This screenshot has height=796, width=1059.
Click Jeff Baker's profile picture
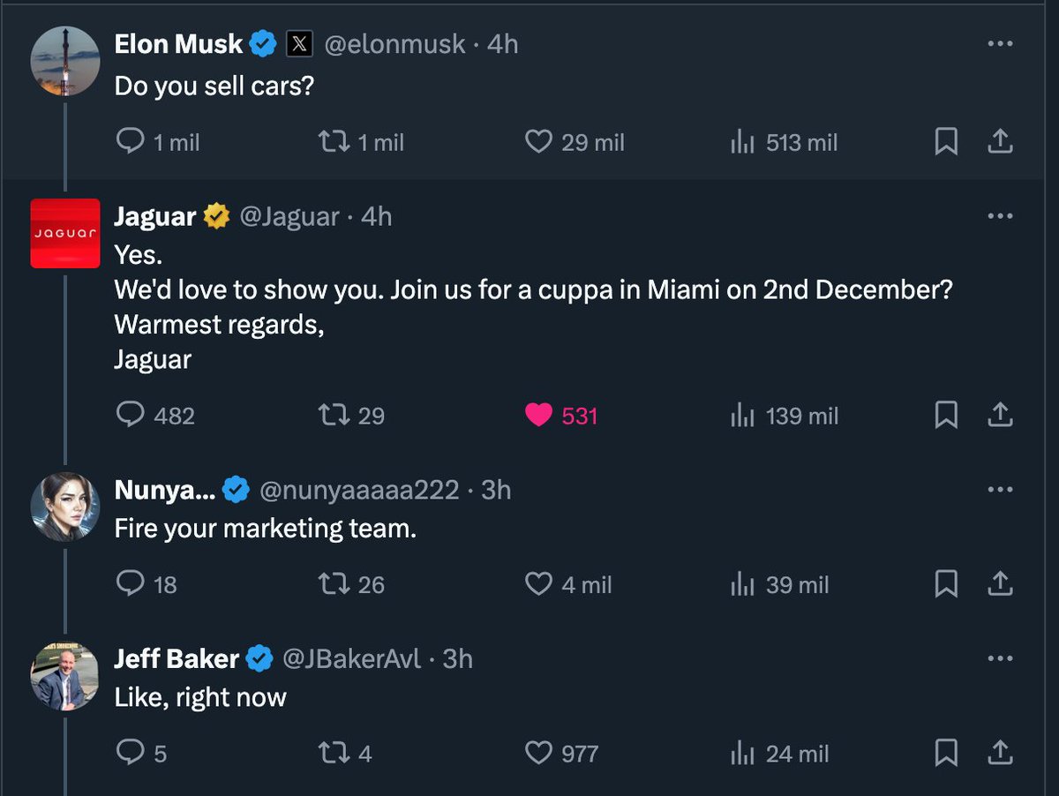click(x=65, y=676)
